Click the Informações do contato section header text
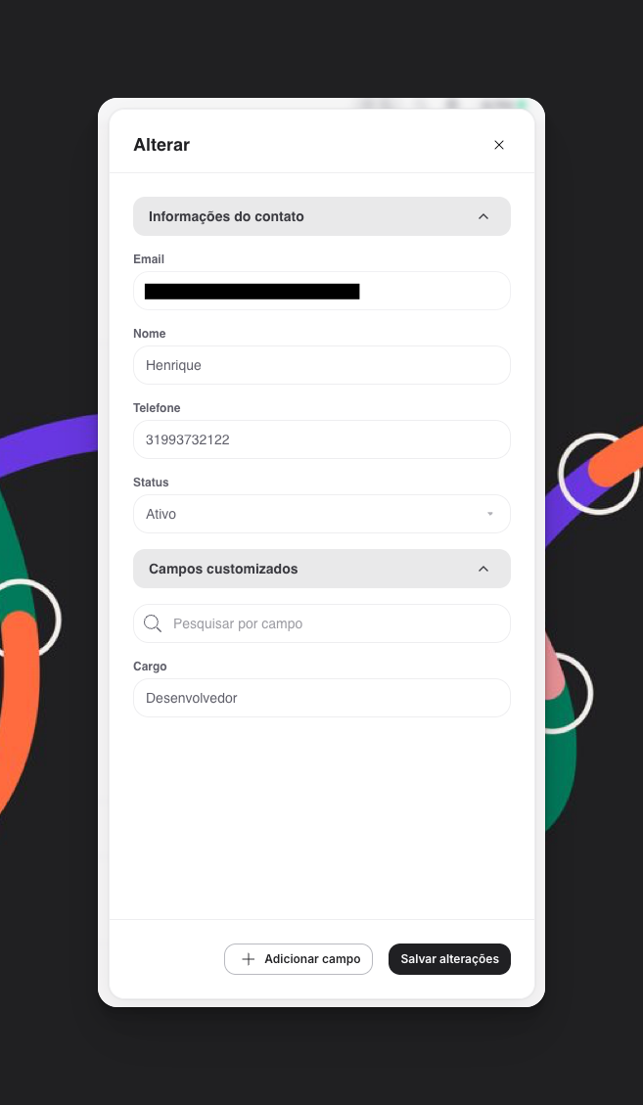 (x=226, y=216)
